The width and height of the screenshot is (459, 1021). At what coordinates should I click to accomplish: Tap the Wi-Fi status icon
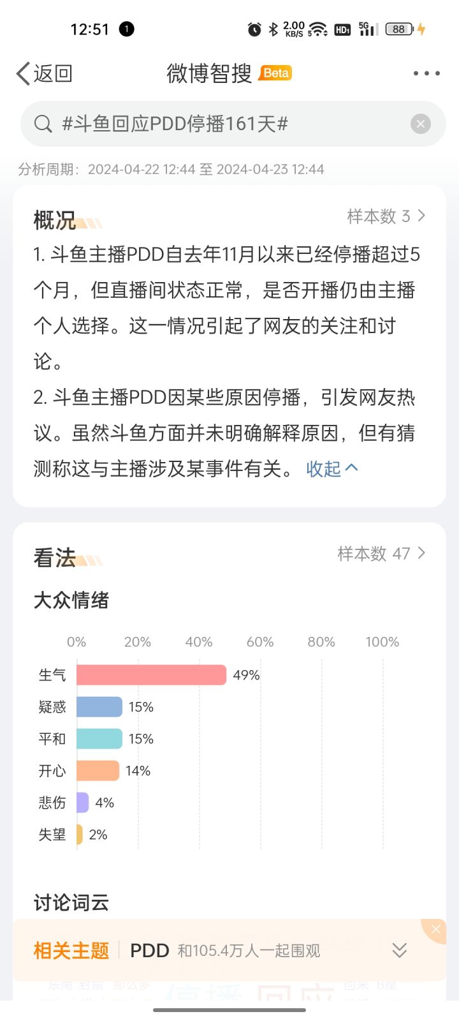pos(317,29)
